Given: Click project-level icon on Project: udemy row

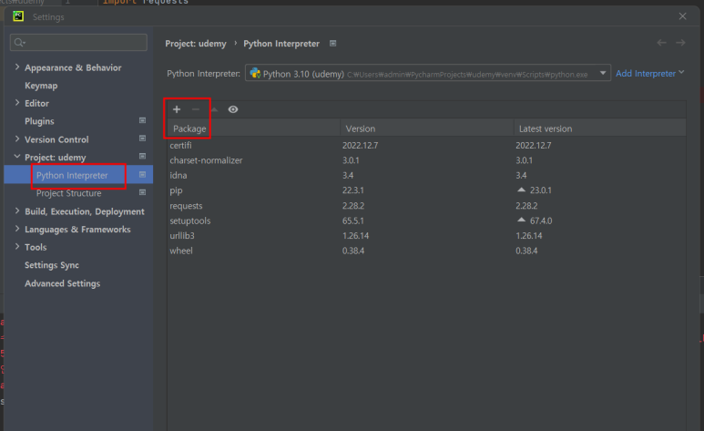Looking at the screenshot, I should (x=142, y=157).
